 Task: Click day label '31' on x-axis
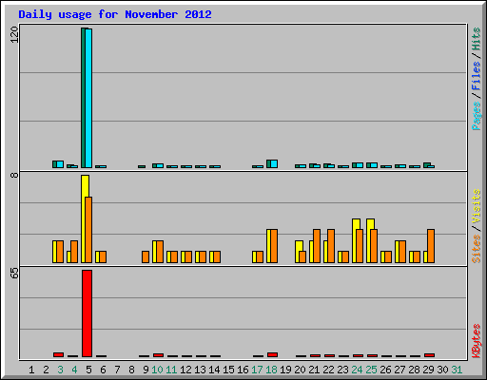click(457, 370)
